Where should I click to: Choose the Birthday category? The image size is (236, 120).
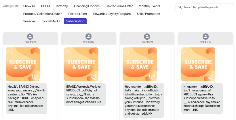coord(62,6)
